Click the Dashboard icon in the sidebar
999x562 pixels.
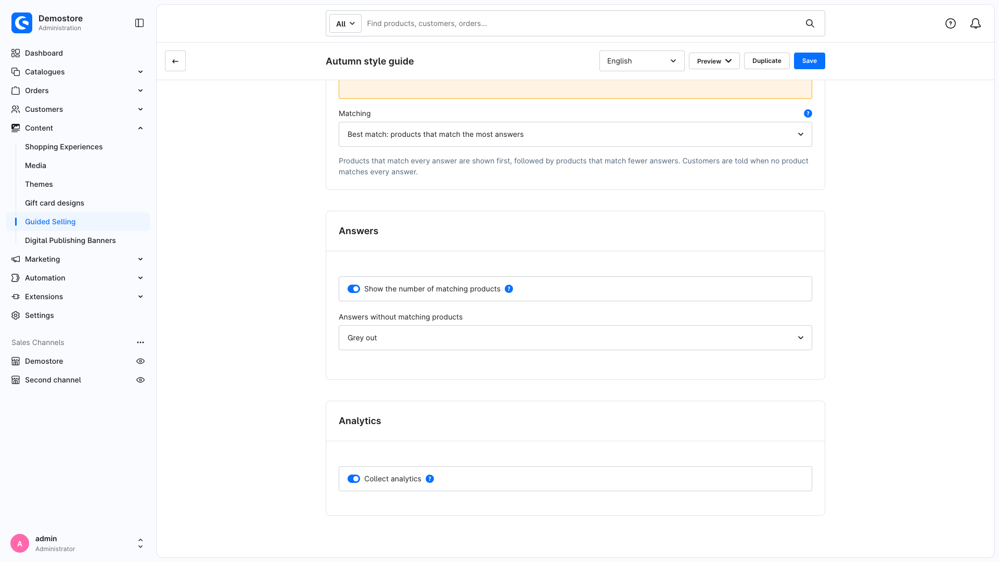[x=16, y=53]
